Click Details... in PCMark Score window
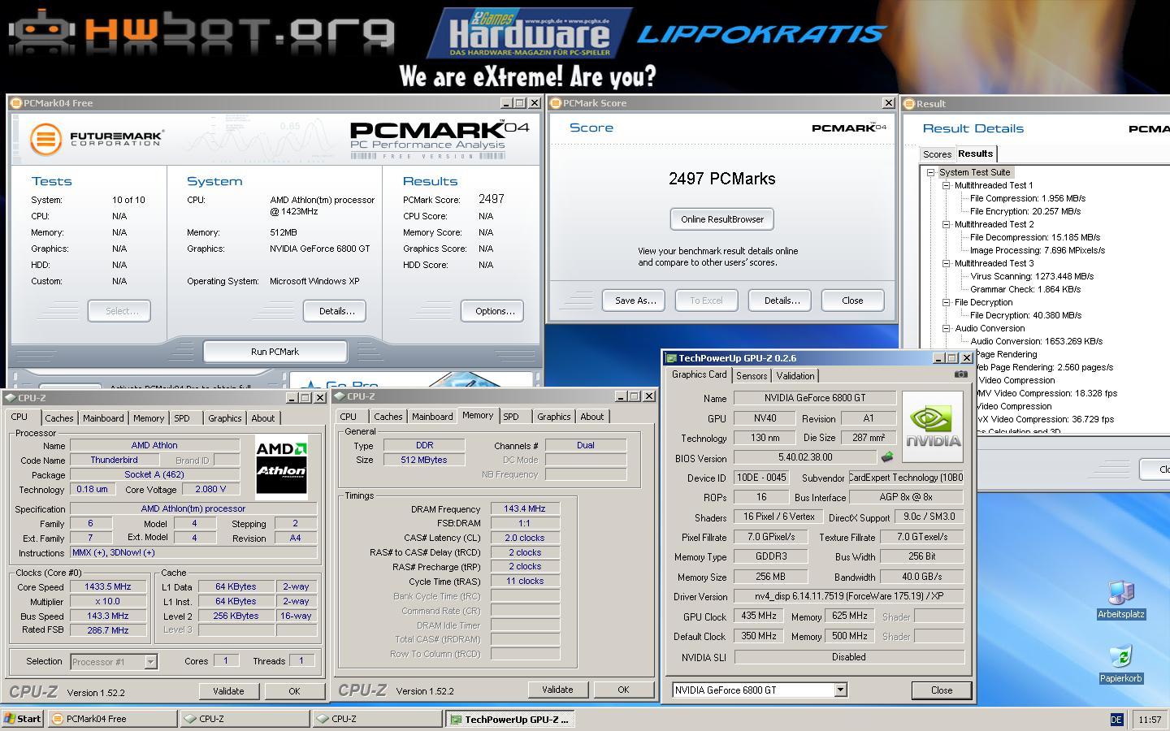The width and height of the screenshot is (1170, 731). (782, 301)
